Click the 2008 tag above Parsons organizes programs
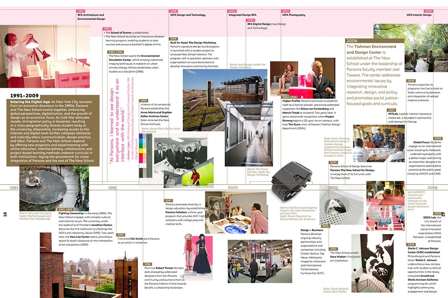The height and width of the screenshot is (298, 448). [x=411, y=81]
